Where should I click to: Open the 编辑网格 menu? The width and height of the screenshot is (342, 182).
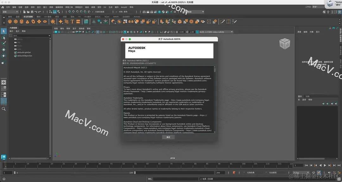pos(59,7)
